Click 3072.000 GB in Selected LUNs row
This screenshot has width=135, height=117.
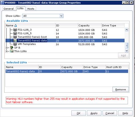click(x=69, y=71)
